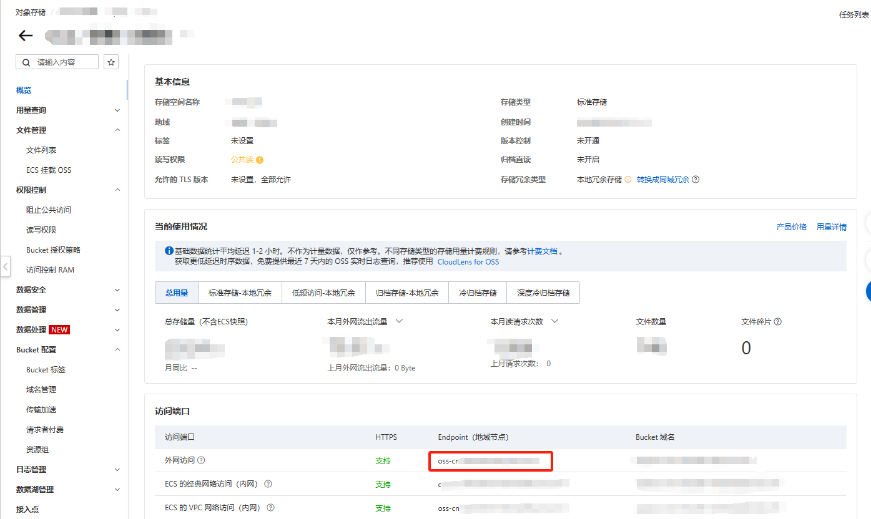Screen dimensions: 871x519
Task: Expand the 日志管理 menu section
Action: (x=117, y=470)
